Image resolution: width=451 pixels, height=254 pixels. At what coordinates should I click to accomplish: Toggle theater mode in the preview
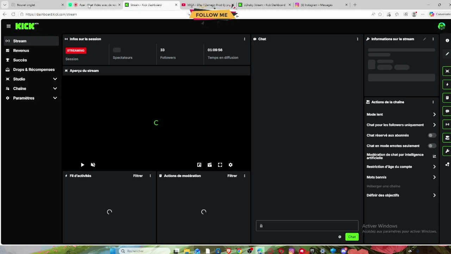(210, 165)
